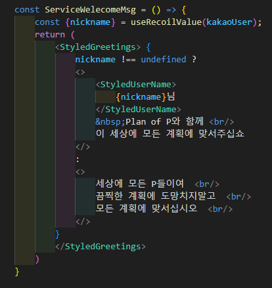Click the final closing yellow brace
The width and height of the screenshot is (272, 288).
[17, 272]
